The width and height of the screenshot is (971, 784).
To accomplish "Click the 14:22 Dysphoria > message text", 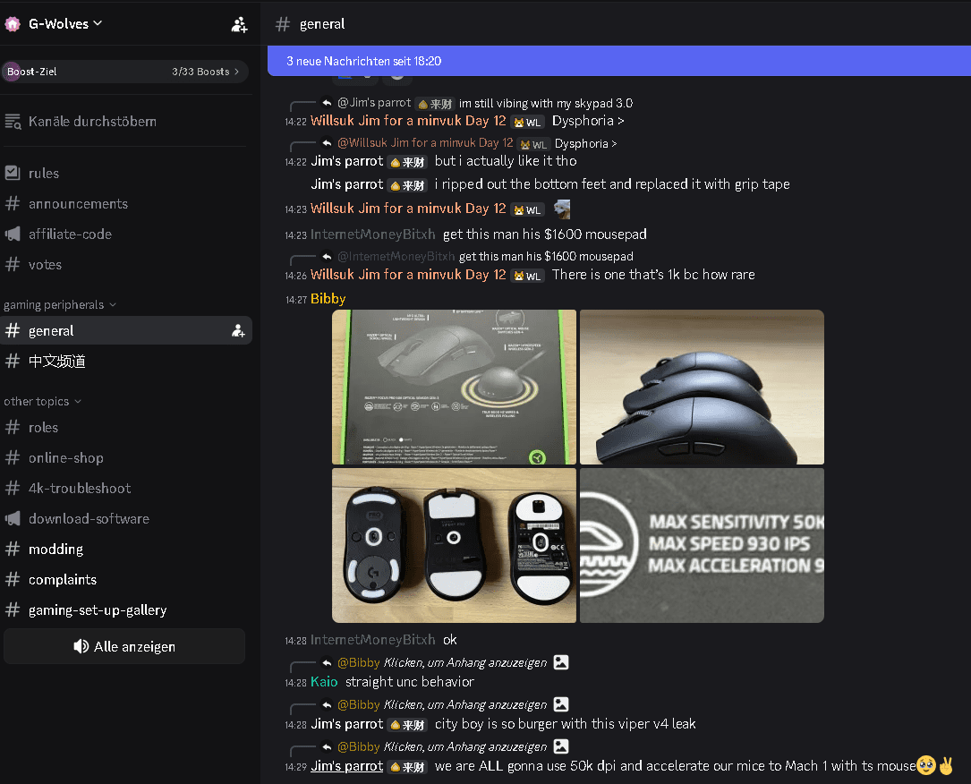I will click(588, 121).
